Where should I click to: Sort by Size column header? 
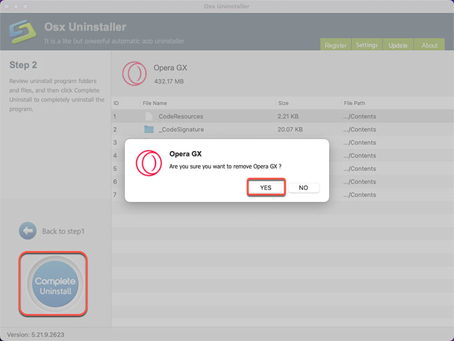point(283,104)
